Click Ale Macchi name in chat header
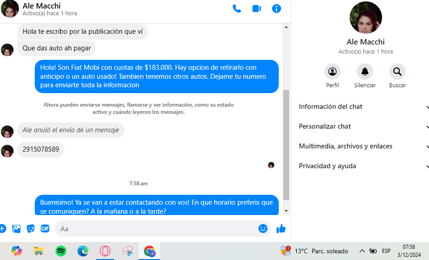 click(42, 6)
